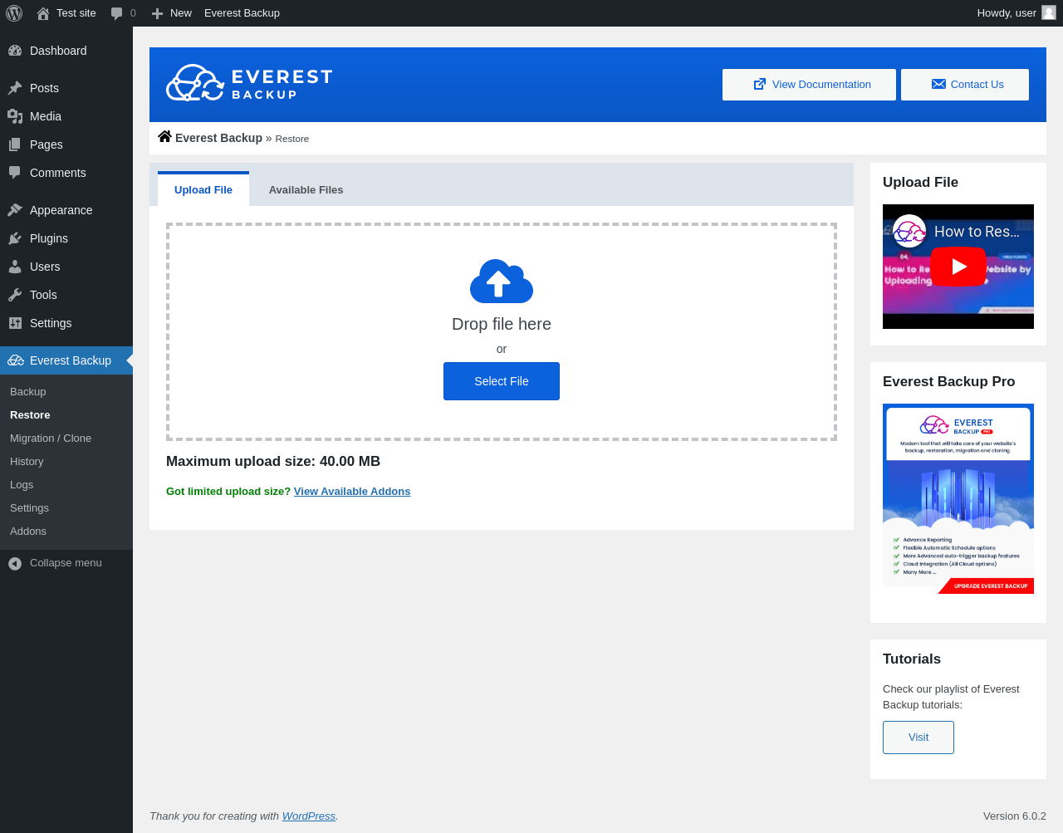Click the YouTube channel logo on video
1063x833 pixels.
[x=909, y=231]
